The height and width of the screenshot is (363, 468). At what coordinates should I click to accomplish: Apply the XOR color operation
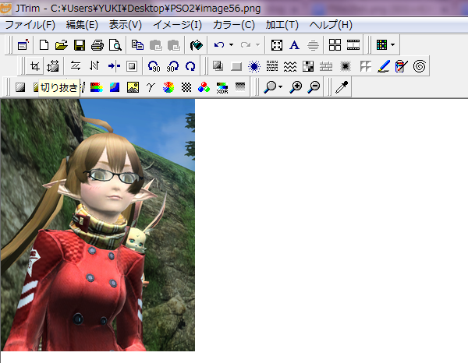coord(222,87)
